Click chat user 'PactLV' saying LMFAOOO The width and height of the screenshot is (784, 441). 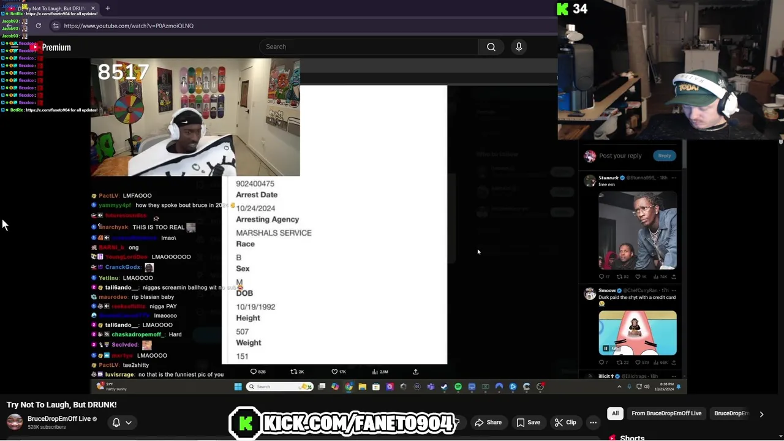point(108,196)
